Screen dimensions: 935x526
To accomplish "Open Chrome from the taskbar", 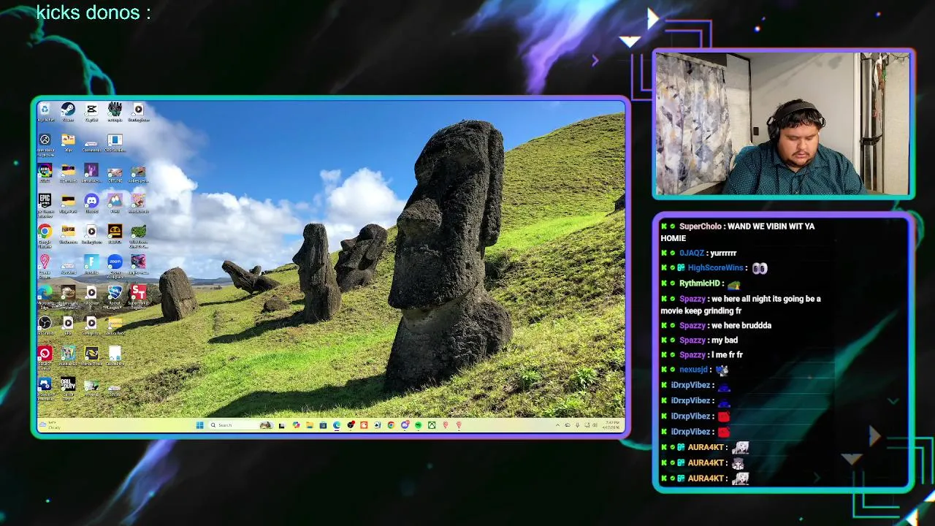I will (391, 425).
